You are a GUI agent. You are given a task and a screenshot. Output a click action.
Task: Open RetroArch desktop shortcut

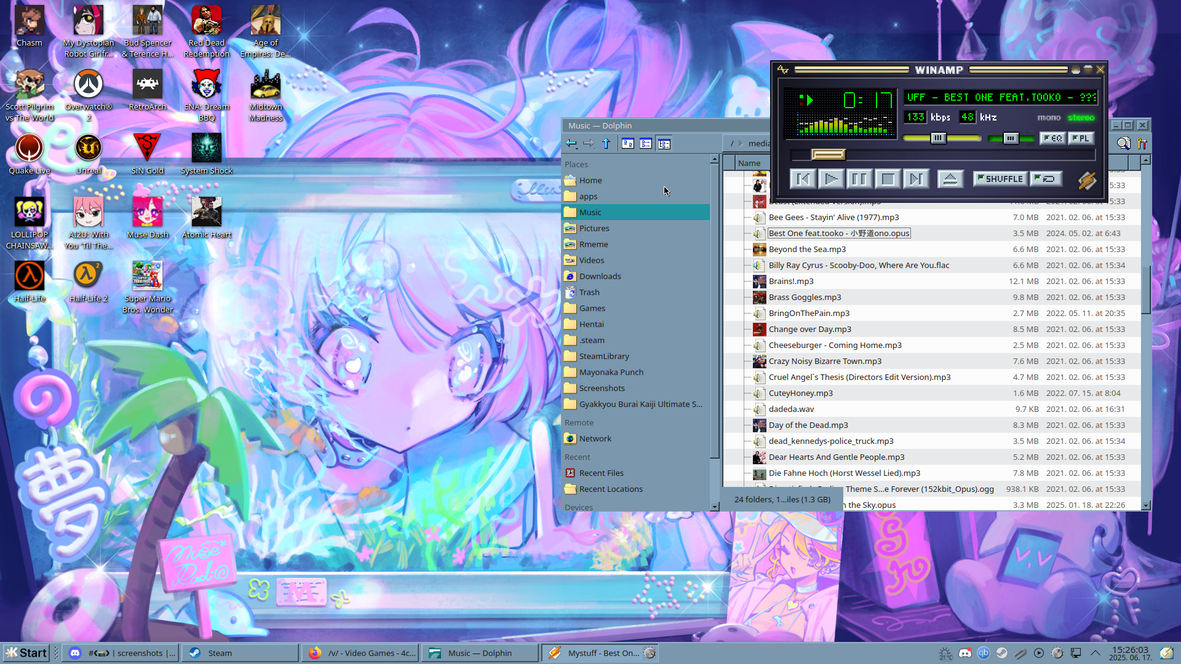click(148, 90)
